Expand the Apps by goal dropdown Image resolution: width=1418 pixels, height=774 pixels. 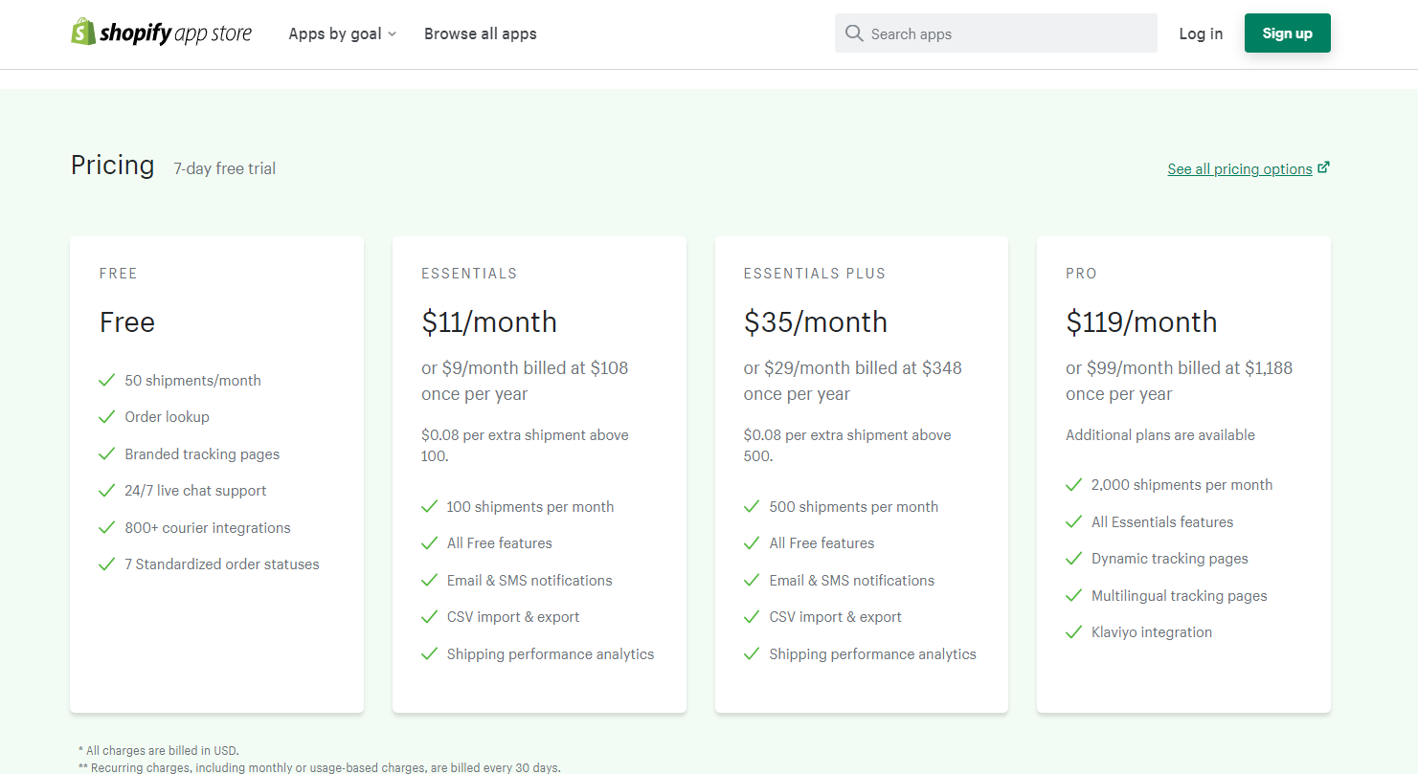tap(342, 33)
